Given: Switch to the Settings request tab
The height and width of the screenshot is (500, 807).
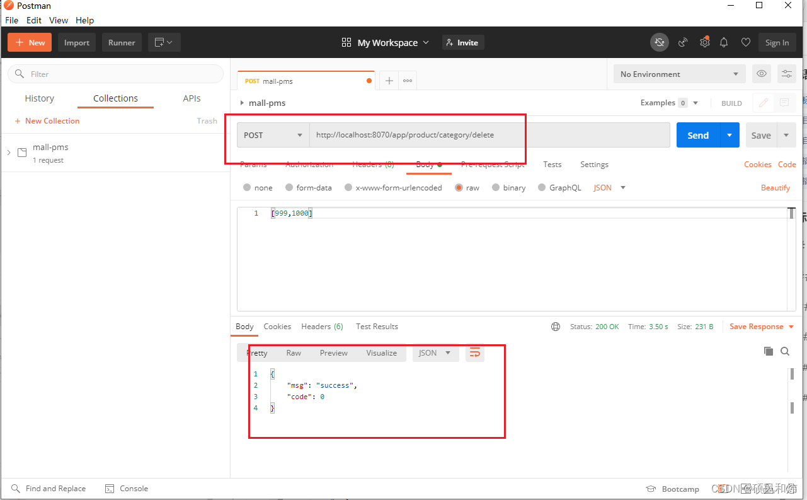Looking at the screenshot, I should [x=594, y=164].
